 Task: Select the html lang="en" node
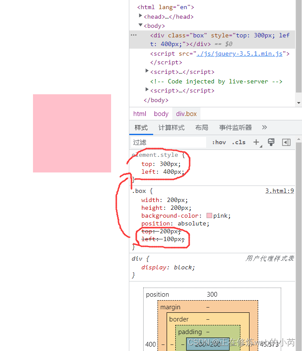pos(166,7)
